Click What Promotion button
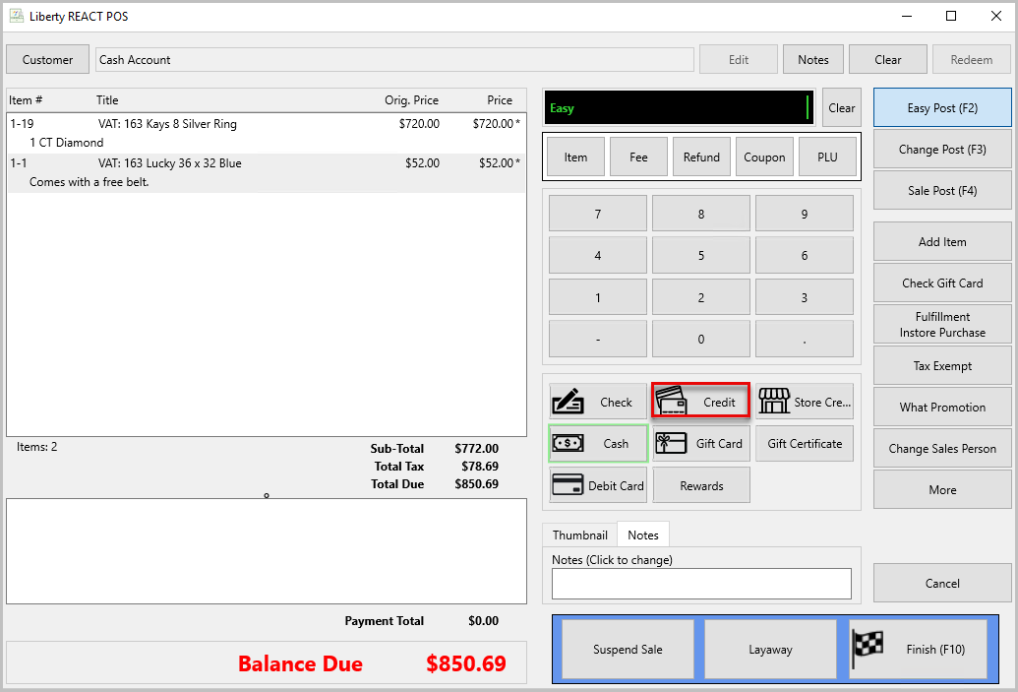 (942, 407)
